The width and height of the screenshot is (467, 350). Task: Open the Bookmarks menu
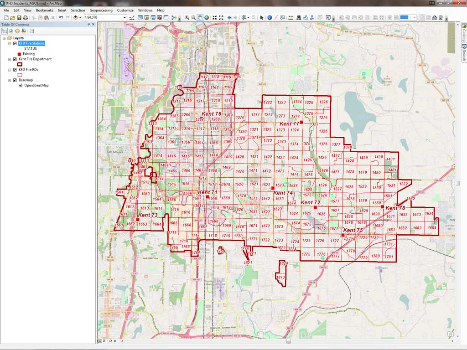(x=44, y=10)
